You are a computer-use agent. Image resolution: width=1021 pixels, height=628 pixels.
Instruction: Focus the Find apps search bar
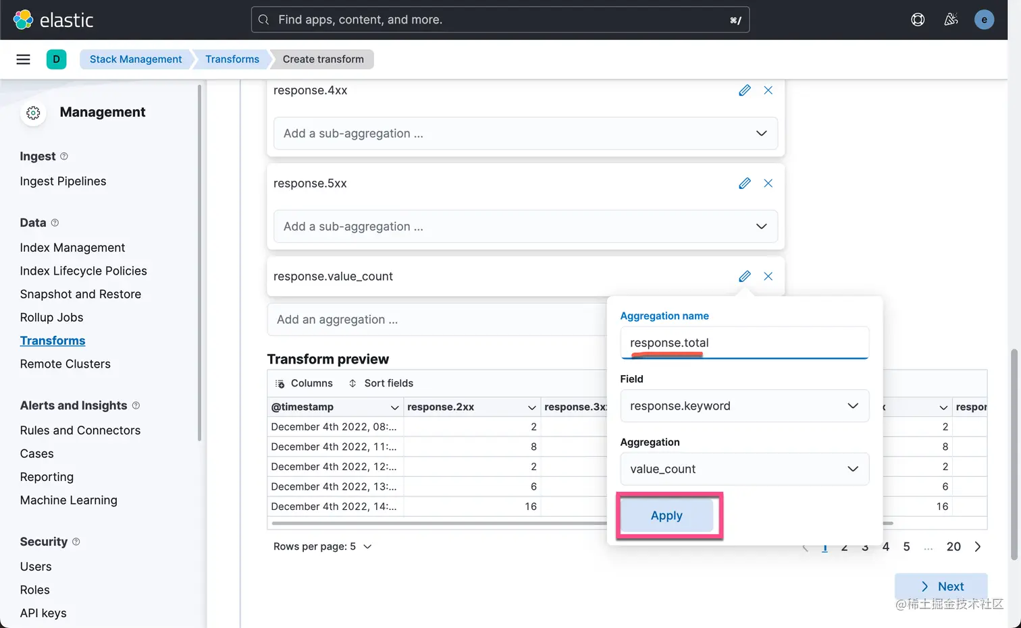pyautogui.click(x=500, y=20)
